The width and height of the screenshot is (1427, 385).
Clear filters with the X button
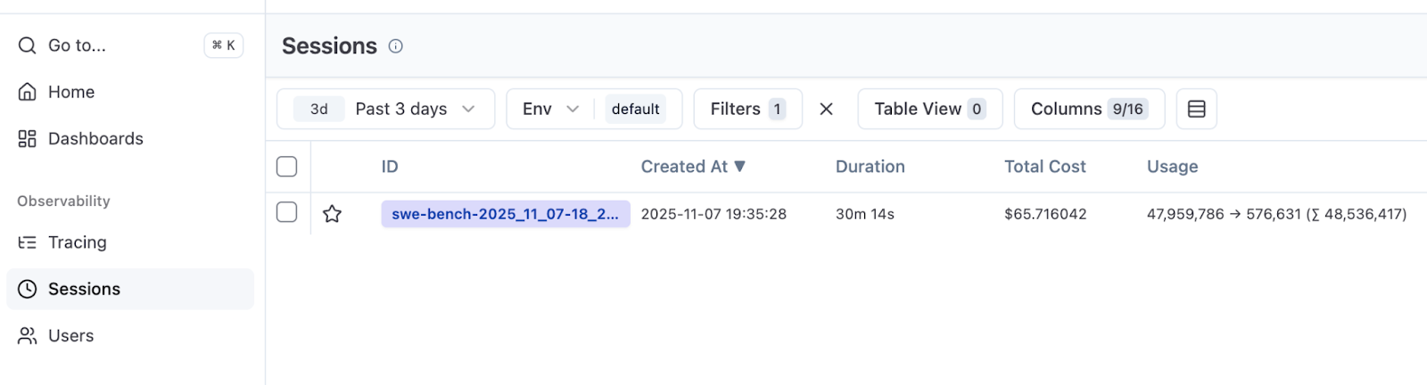826,109
